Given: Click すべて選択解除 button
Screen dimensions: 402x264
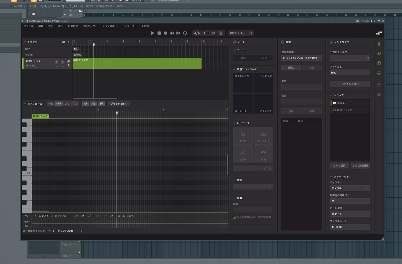Looking at the screenshot, I should (x=360, y=166).
